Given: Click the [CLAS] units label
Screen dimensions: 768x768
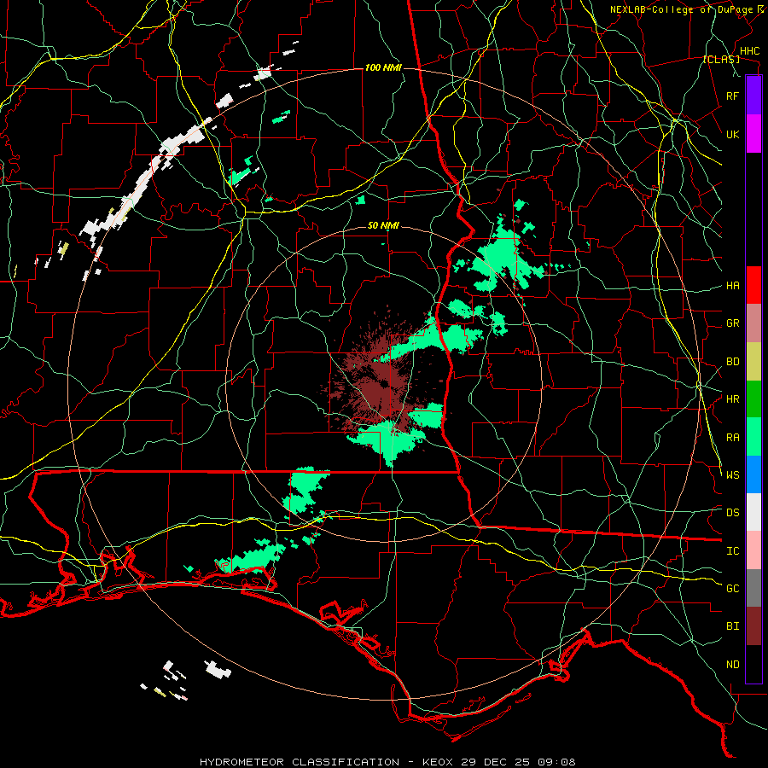Looking at the screenshot, I should point(721,59).
